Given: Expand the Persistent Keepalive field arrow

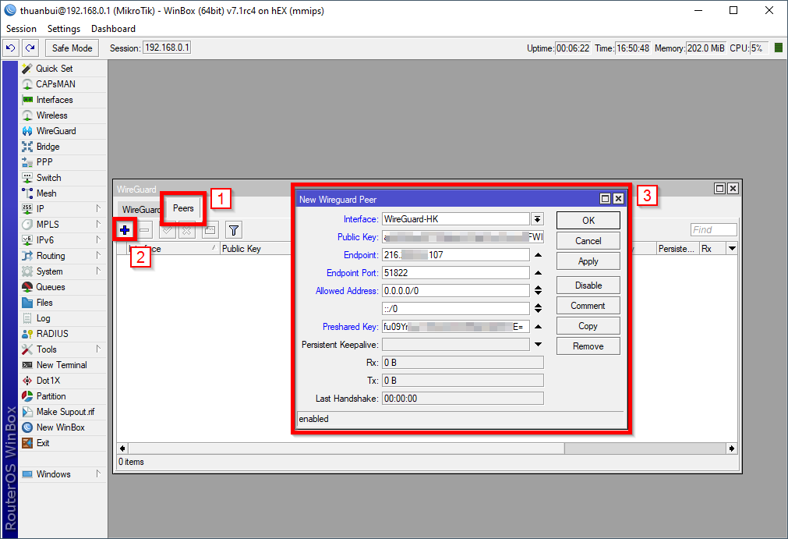Looking at the screenshot, I should pyautogui.click(x=537, y=344).
